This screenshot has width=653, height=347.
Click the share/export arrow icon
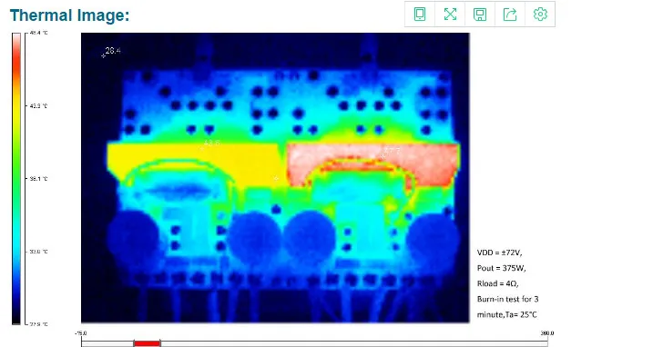click(510, 15)
